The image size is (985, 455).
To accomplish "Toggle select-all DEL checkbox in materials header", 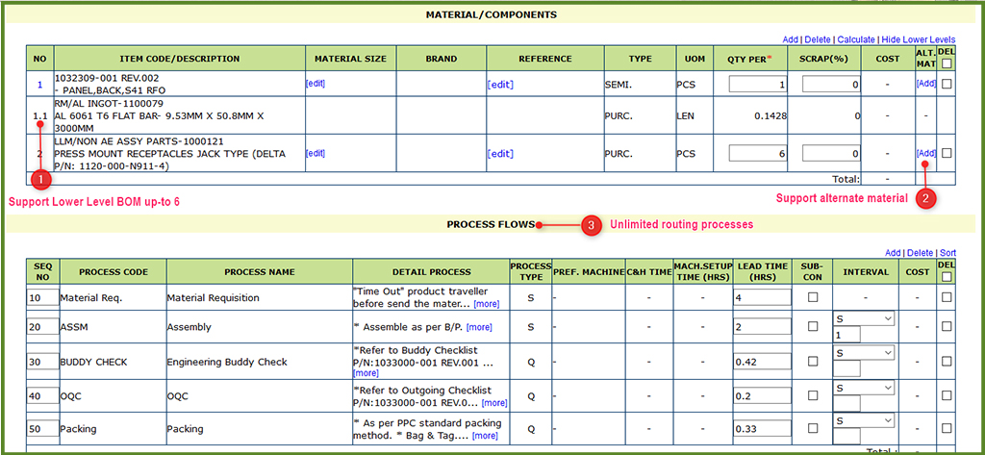I will 947,63.
